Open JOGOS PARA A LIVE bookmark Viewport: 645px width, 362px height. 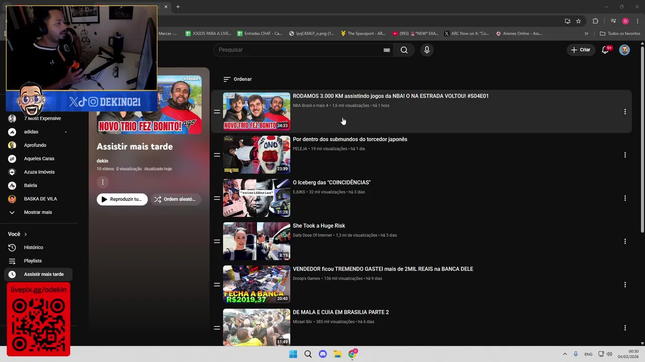click(208, 34)
